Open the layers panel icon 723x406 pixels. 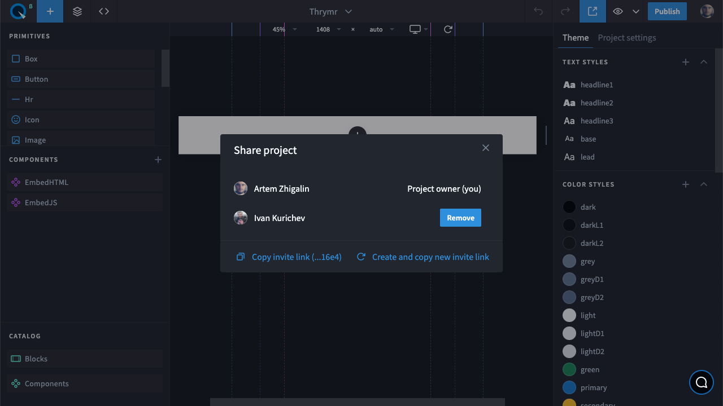point(77,11)
